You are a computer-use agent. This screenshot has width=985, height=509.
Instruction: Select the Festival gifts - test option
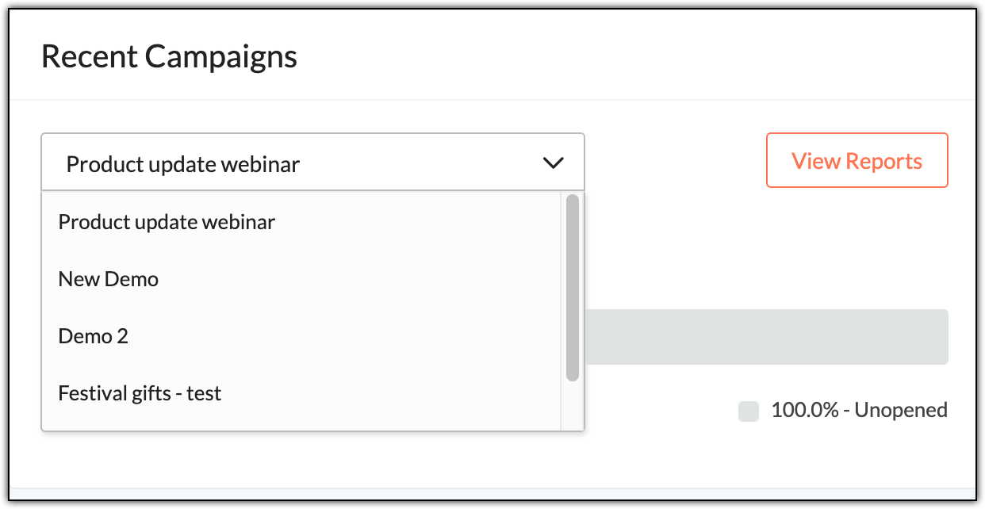coord(140,393)
